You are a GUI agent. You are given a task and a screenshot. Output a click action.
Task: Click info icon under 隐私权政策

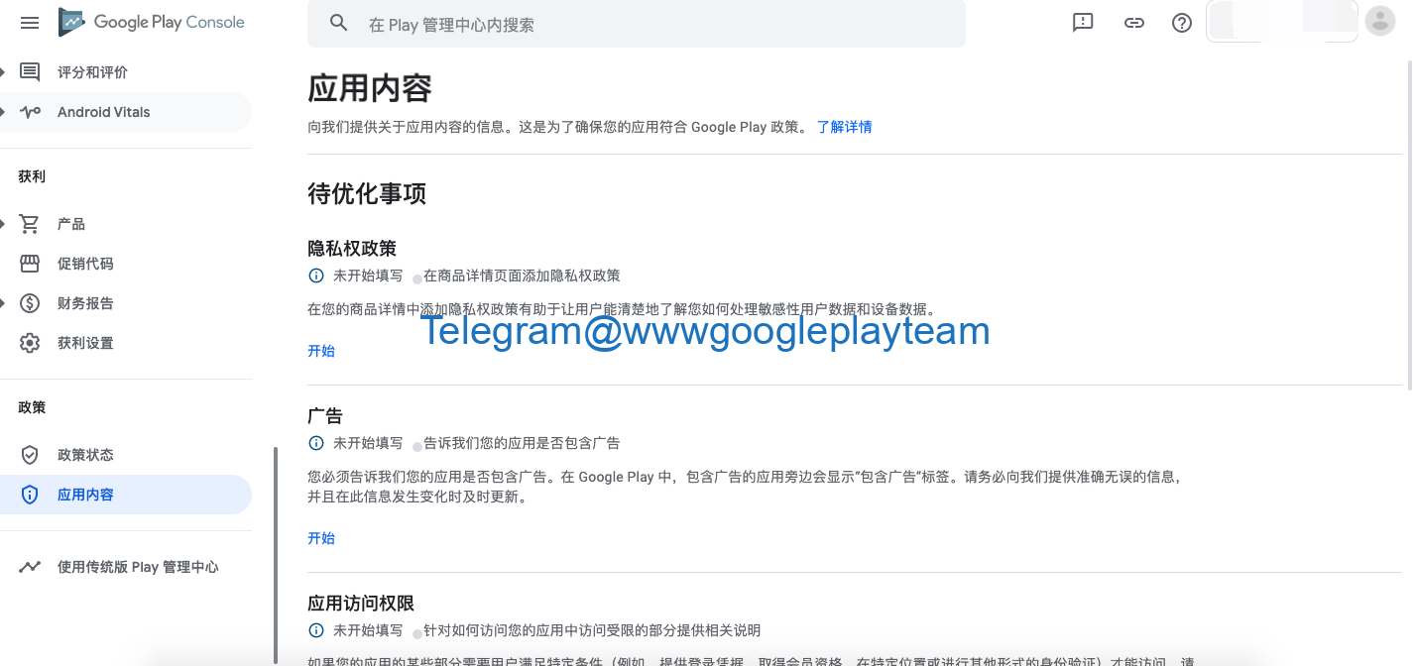point(316,276)
